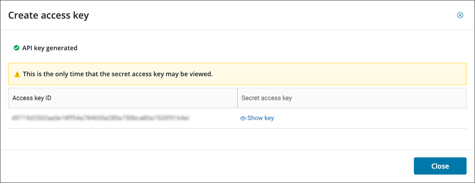
Task: Click the yellow warning triangle icon
Action: click(x=17, y=74)
